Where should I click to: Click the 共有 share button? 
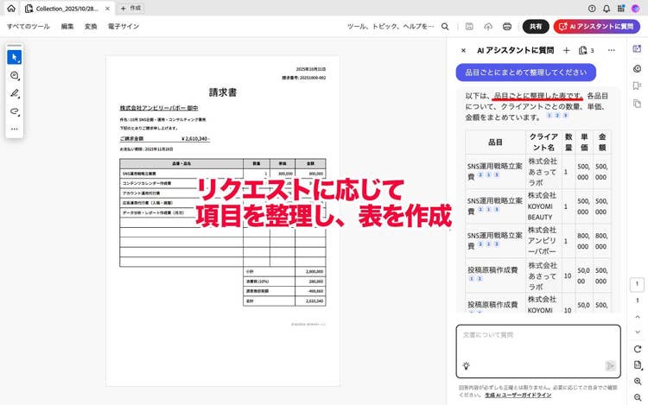[x=536, y=27]
